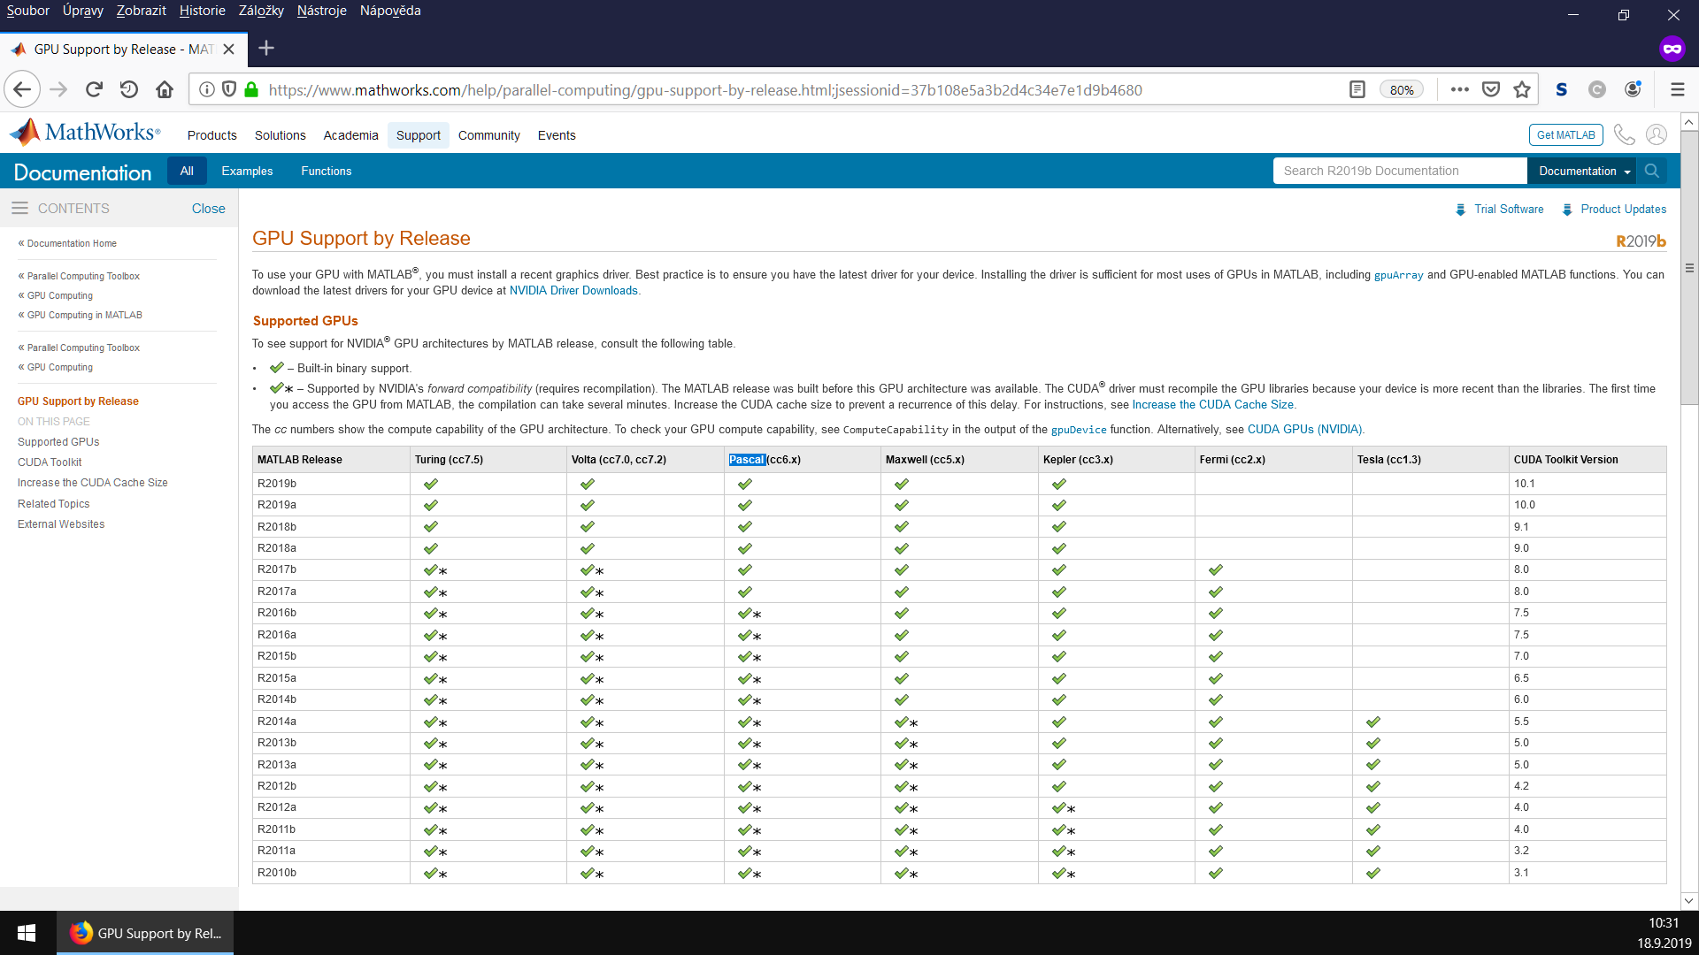
Task: Open the Historie menu
Action: 202,11
